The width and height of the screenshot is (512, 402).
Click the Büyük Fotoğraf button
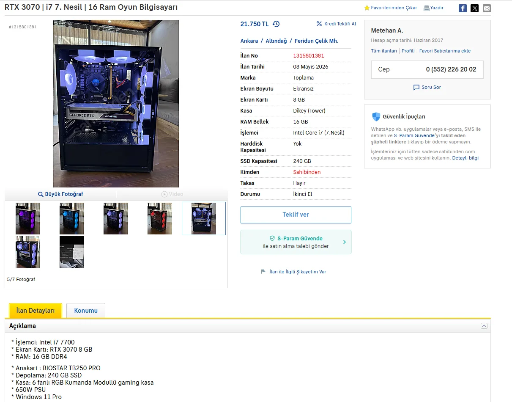pyautogui.click(x=60, y=194)
